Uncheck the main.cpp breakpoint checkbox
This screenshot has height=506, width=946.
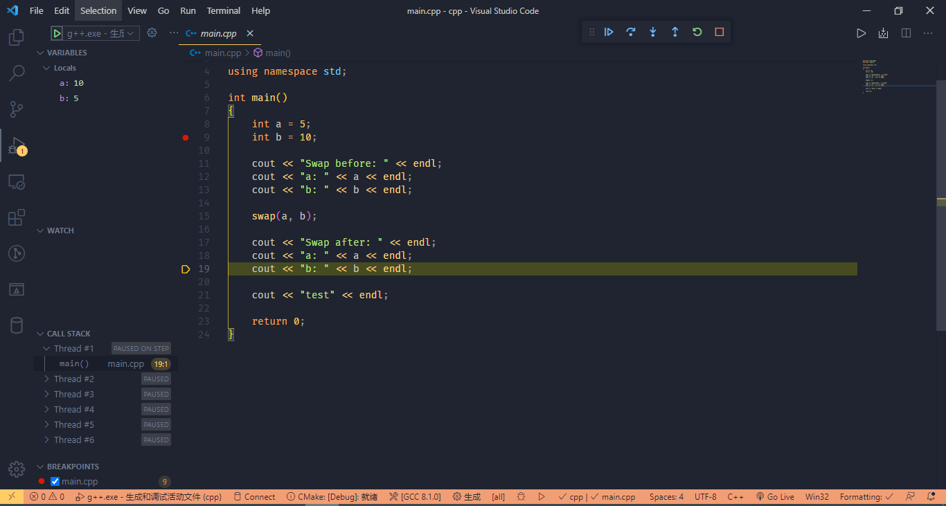pos(55,482)
